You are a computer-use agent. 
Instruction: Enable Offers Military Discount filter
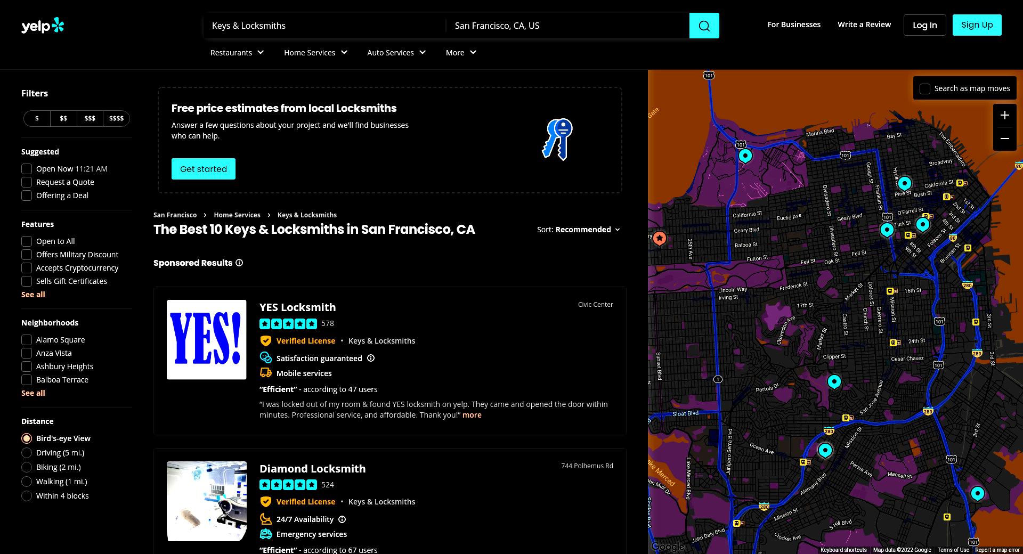pos(27,255)
